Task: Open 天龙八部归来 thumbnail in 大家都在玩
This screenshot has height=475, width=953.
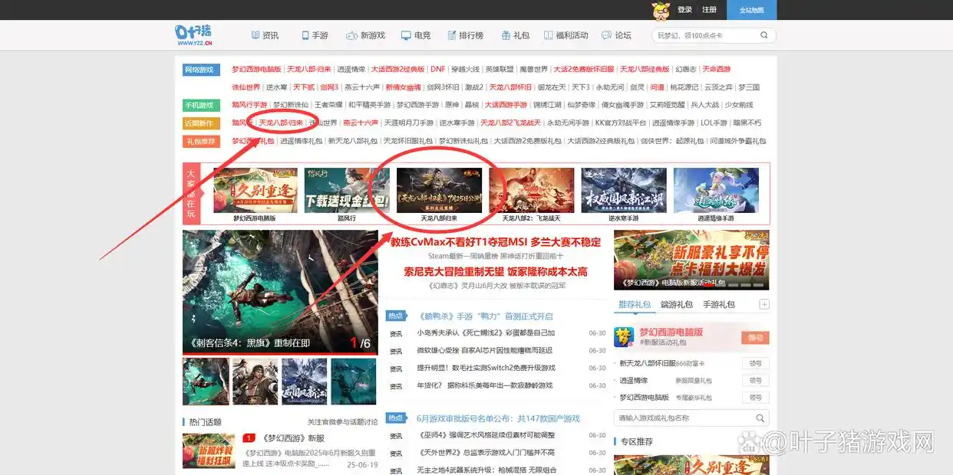Action: [439, 190]
